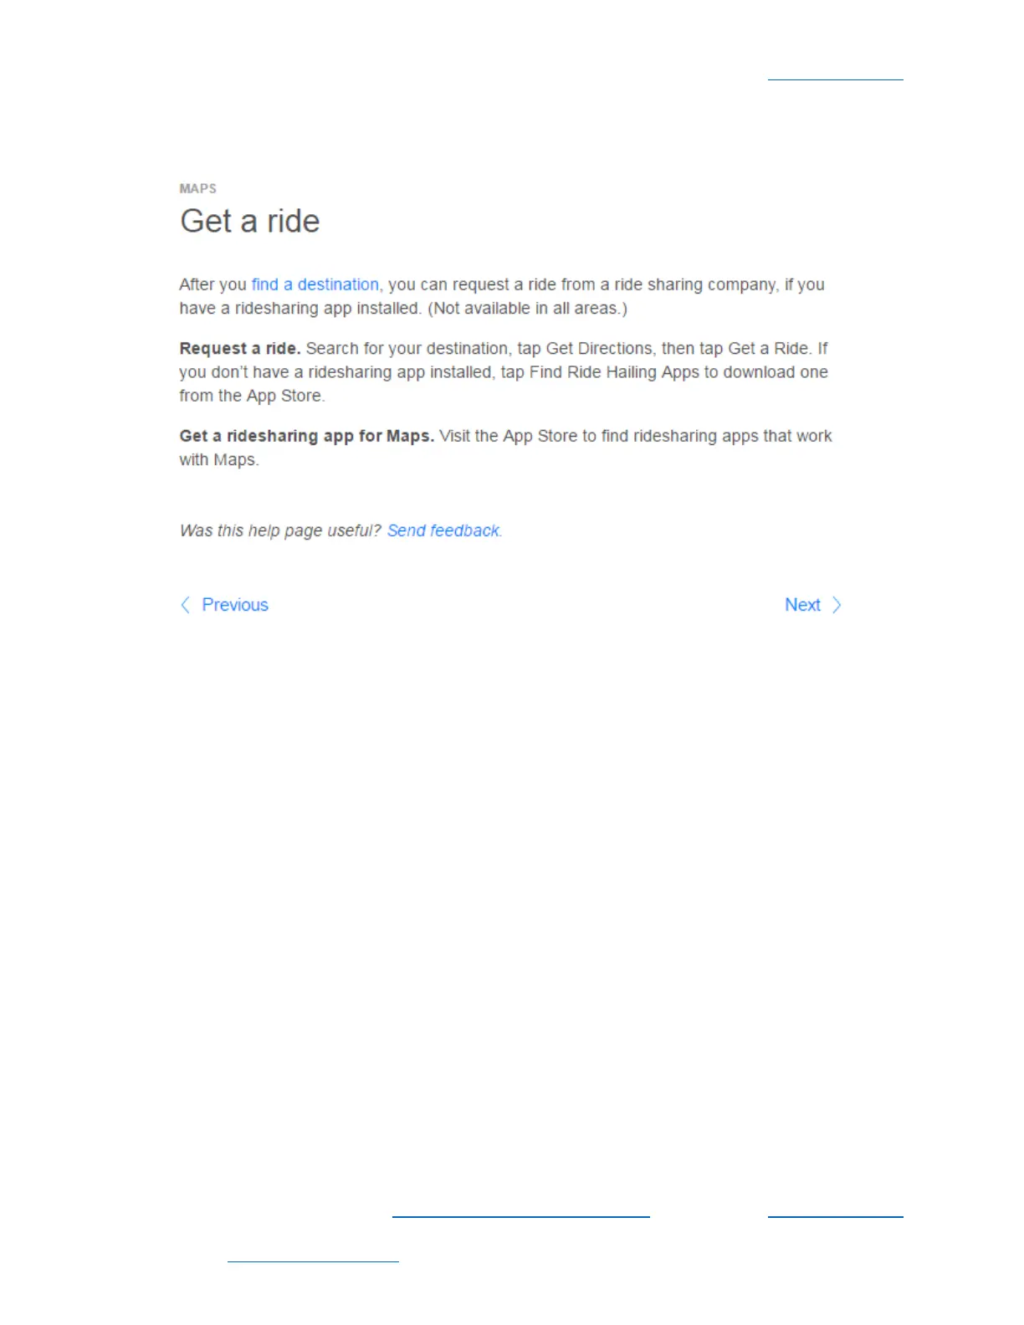Click the 'Find Ride Hailing Apps' phrase
1024x1325 pixels.
(614, 372)
